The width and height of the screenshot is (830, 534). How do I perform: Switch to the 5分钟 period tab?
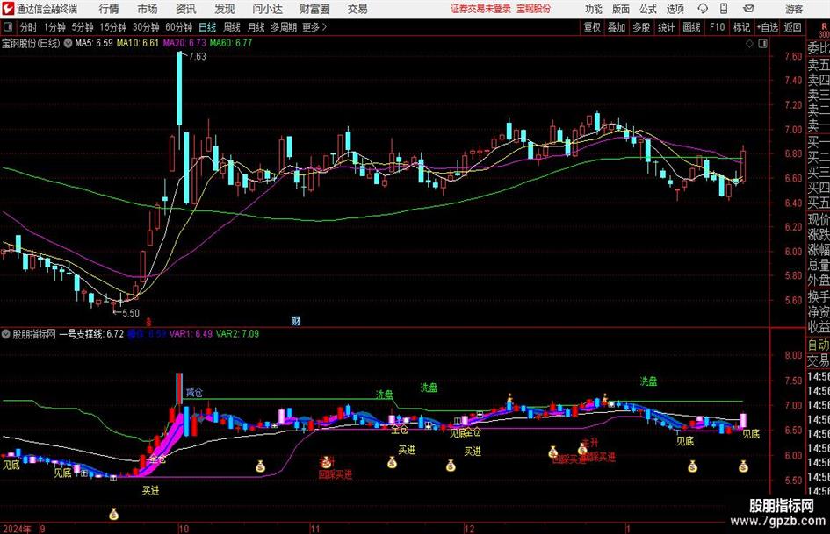coord(82,27)
